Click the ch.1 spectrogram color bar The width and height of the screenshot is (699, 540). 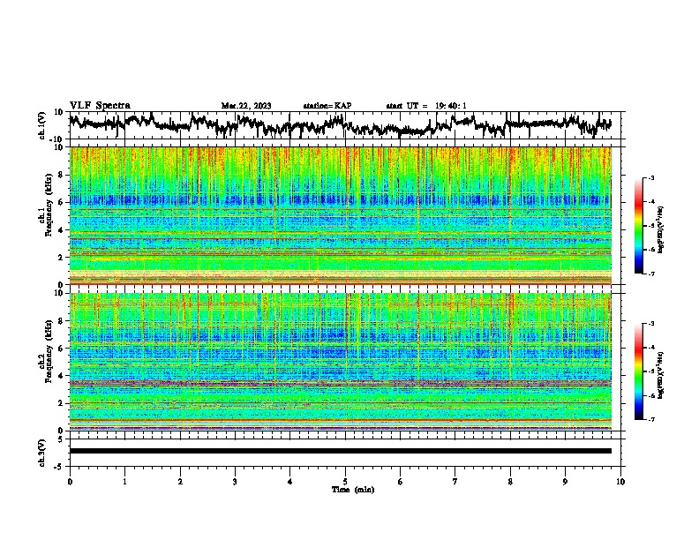[x=638, y=226]
